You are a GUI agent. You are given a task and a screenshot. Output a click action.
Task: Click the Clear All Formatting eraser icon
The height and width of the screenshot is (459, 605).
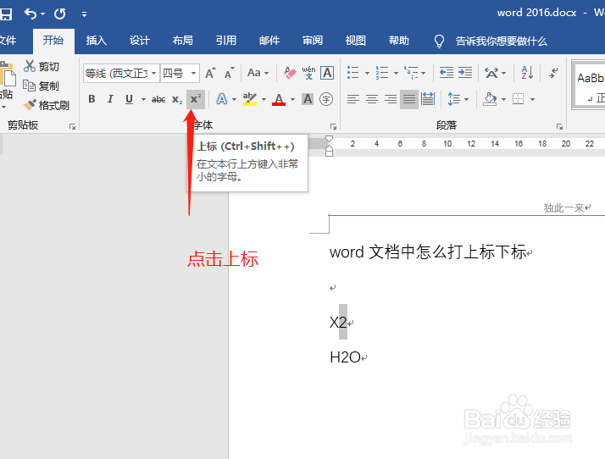click(x=290, y=73)
